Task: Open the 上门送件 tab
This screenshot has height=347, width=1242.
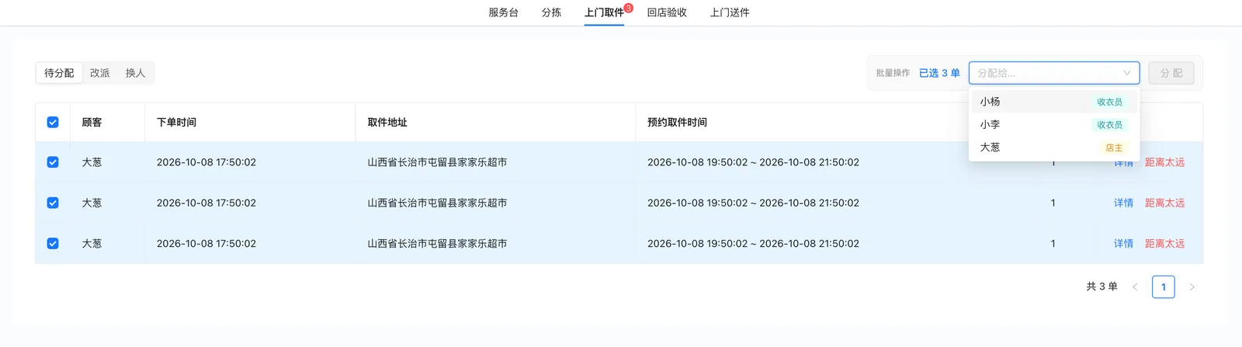Action: pos(730,12)
